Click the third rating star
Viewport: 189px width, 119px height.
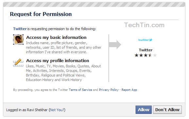(x=146, y=55)
